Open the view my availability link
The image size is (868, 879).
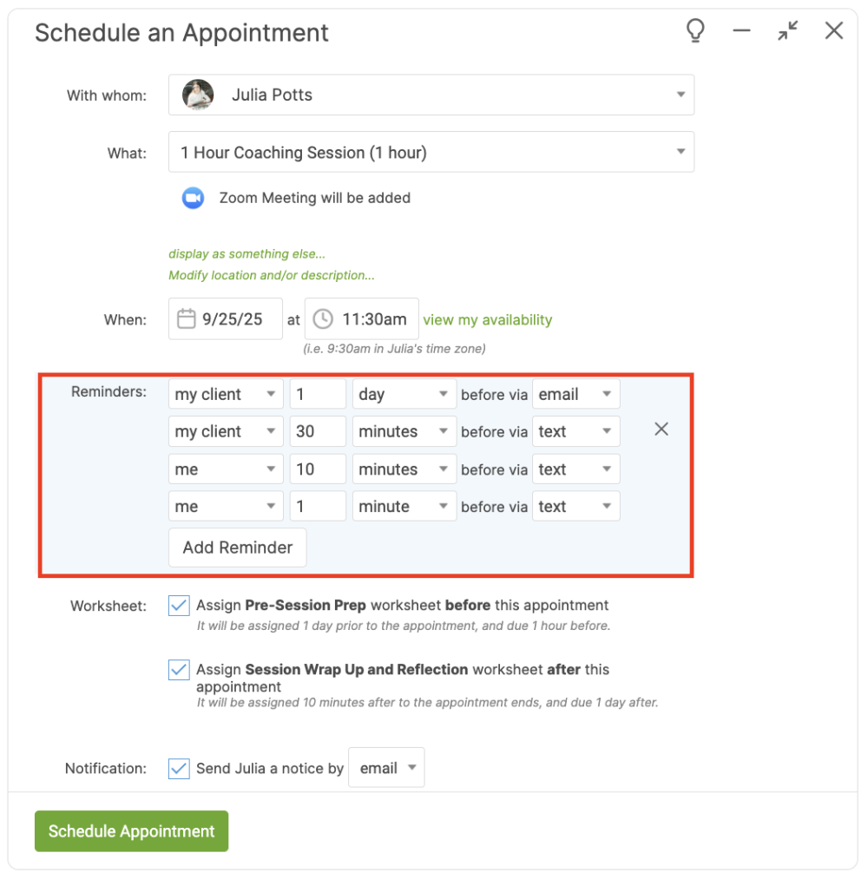click(487, 319)
